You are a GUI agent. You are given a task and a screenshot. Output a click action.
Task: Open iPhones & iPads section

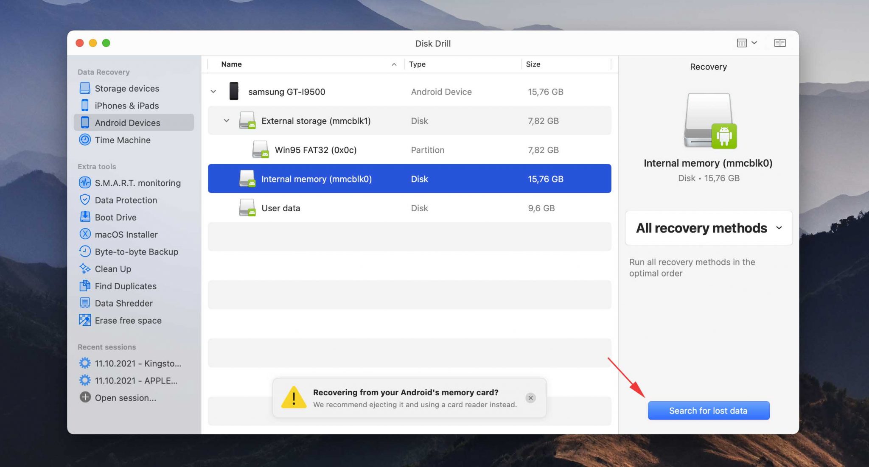click(134, 105)
